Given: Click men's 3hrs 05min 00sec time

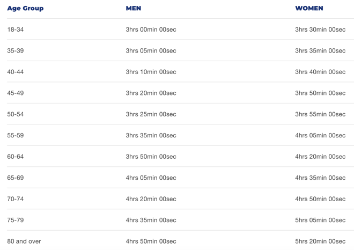Looking at the screenshot, I should click(x=151, y=50).
